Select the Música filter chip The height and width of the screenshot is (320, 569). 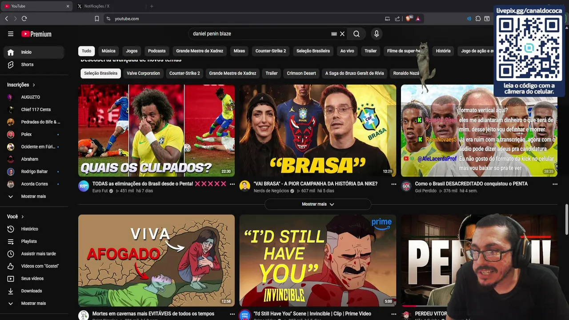click(x=108, y=51)
